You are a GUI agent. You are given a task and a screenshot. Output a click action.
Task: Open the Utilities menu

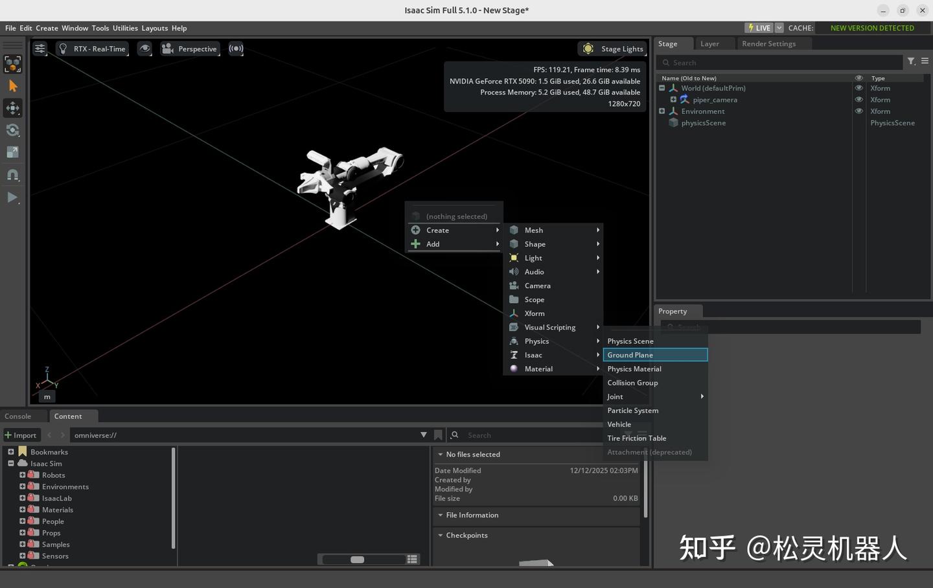(125, 28)
